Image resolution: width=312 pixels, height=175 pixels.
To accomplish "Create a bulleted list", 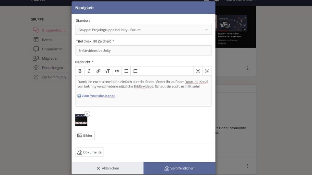I will [x=126, y=71].
